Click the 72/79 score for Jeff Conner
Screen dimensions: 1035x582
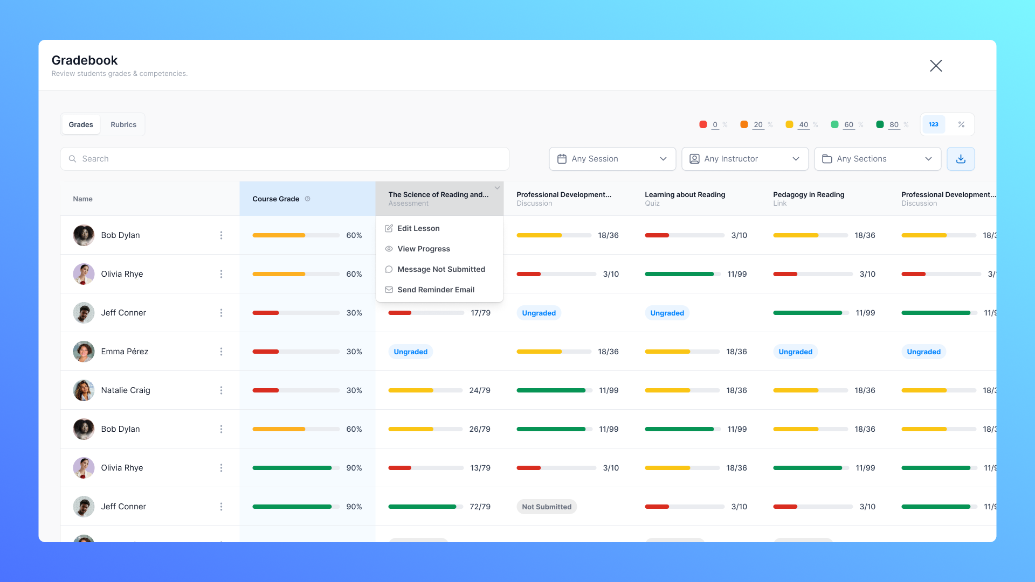click(x=480, y=507)
